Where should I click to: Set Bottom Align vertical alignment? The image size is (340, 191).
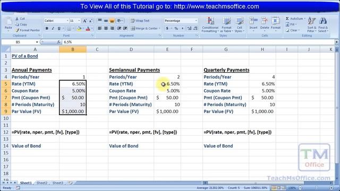[x=112, y=21]
